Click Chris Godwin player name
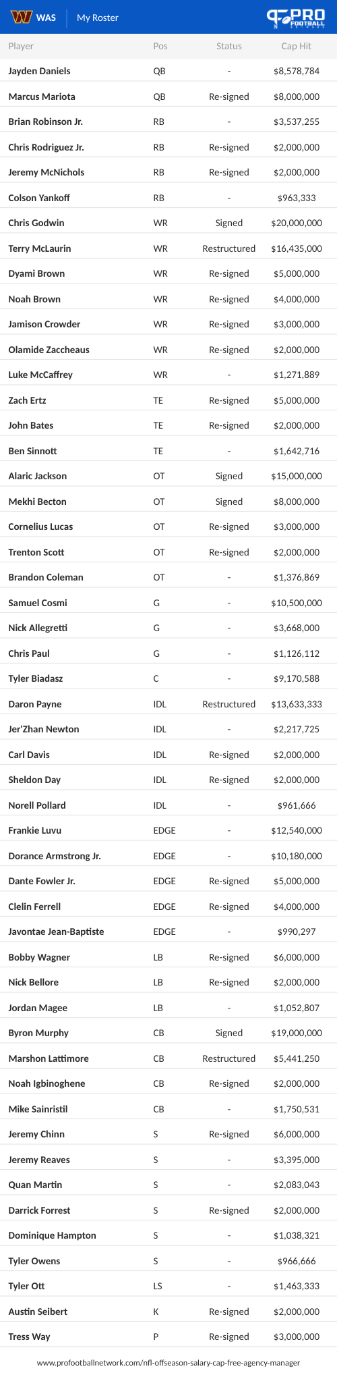Image resolution: width=337 pixels, height=1375 pixels. 36,223
